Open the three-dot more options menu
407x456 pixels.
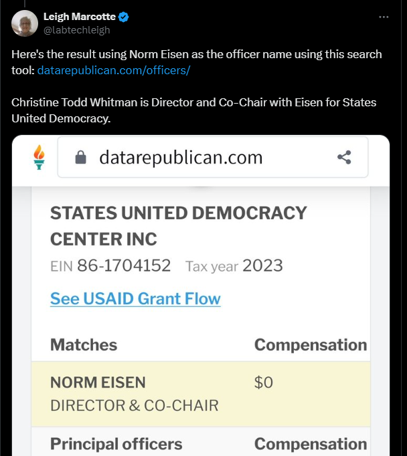coord(384,17)
